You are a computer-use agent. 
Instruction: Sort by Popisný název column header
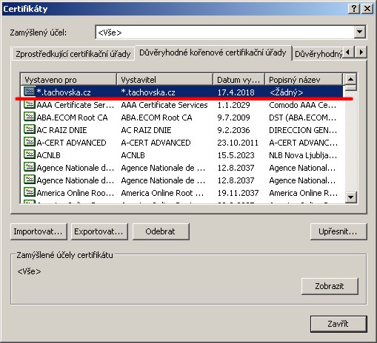point(304,80)
